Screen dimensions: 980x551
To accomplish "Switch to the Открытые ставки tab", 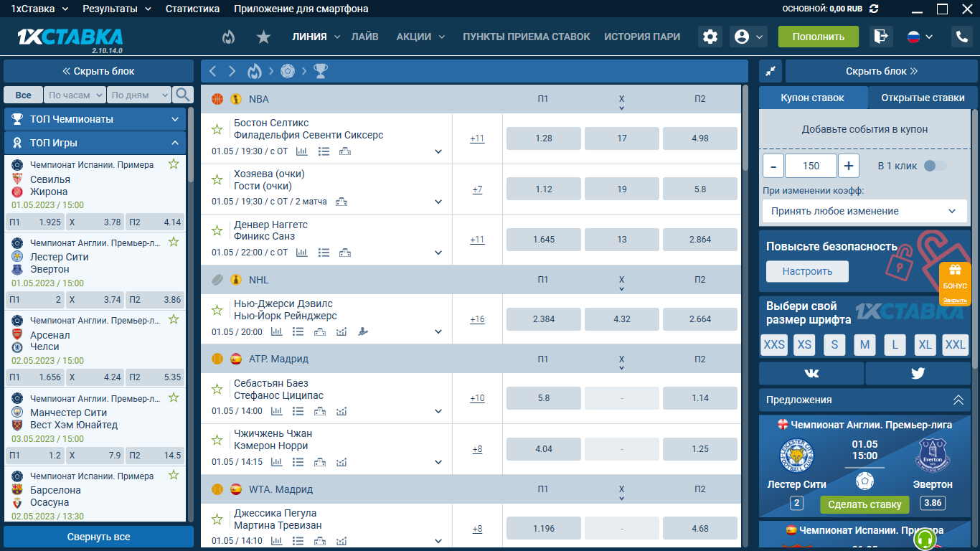I will [x=923, y=98].
